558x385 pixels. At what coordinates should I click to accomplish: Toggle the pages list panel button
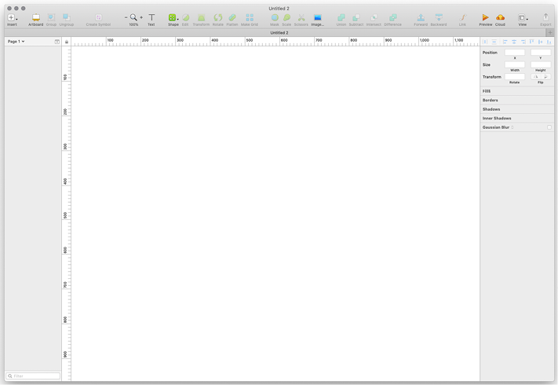57,42
